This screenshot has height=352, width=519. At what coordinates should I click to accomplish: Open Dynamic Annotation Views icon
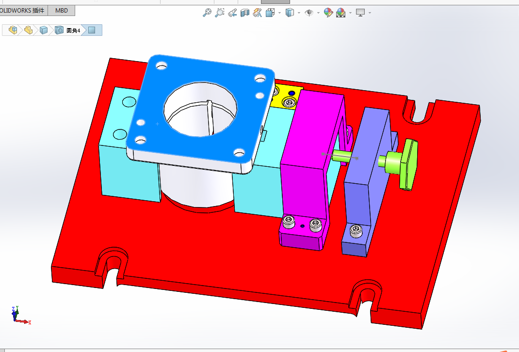coord(258,13)
